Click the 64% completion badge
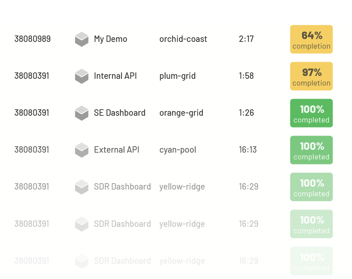 coord(311,39)
